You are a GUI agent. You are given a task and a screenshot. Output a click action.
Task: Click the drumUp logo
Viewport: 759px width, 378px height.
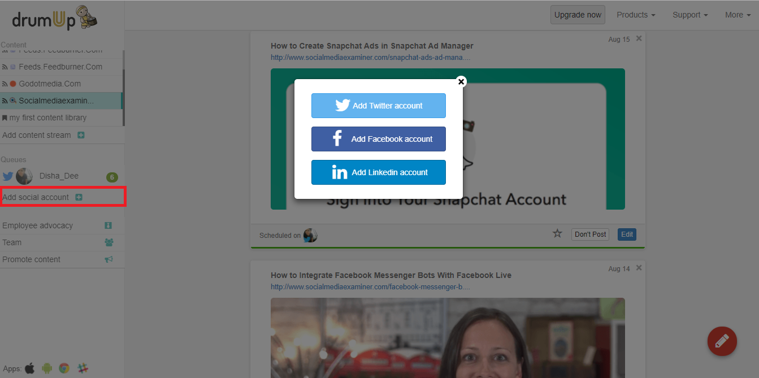pos(55,17)
